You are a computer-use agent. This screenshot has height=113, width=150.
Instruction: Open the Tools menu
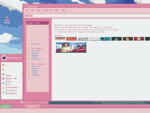coord(57,10)
